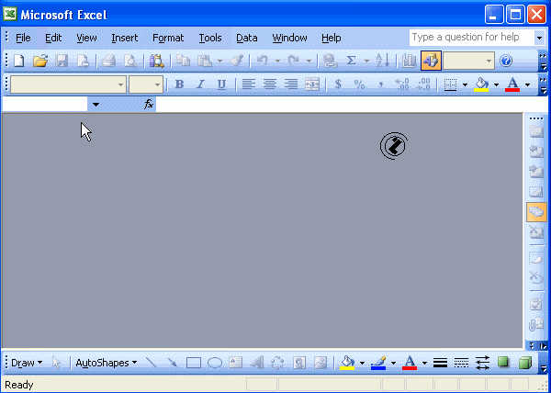Image resolution: width=551 pixels, height=393 pixels.
Task: Click the Save disk icon
Action: [x=62, y=62]
